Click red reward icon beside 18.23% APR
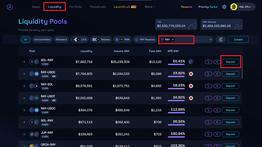Image resolution: width=262 pixels, height=147 pixels. pyautogui.click(x=191, y=86)
